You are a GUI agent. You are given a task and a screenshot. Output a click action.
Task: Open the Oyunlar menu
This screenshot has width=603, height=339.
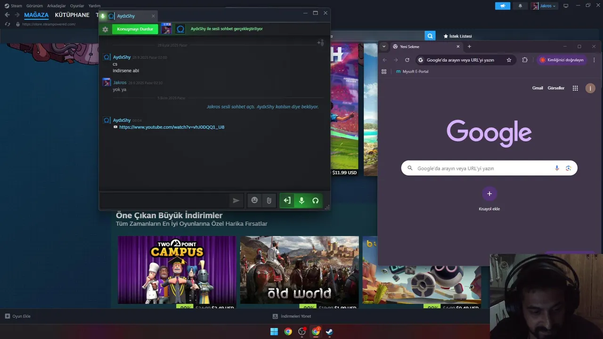[77, 6]
